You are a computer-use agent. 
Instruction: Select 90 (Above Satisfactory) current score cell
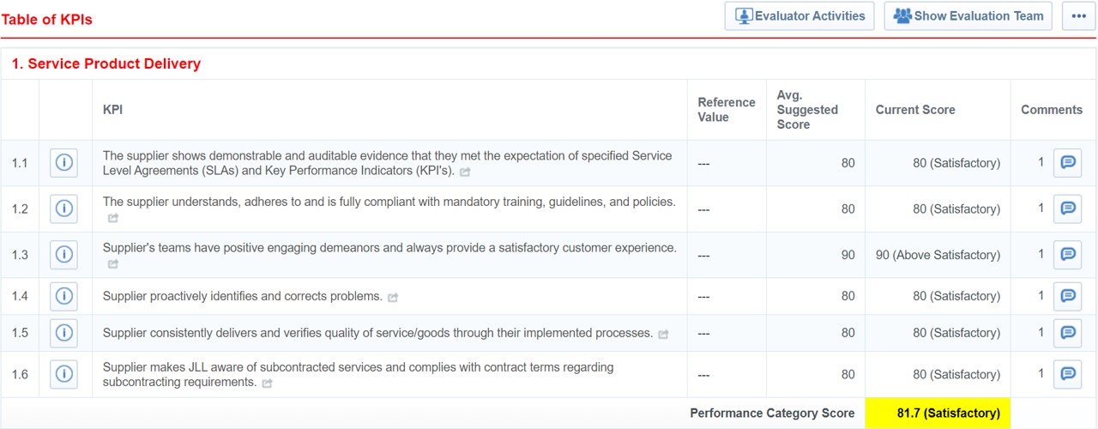[x=938, y=255]
